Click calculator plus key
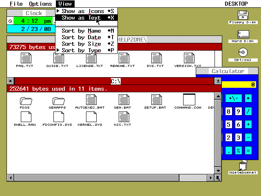The image size is (261, 196). pyautogui.click(x=248, y=124)
